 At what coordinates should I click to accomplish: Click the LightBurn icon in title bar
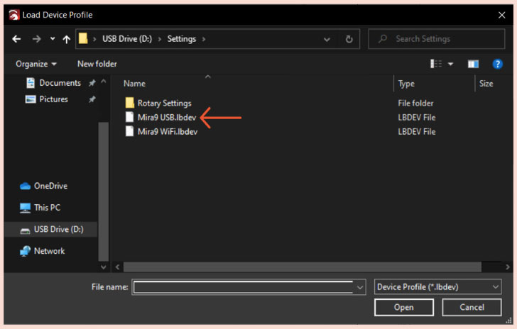(x=14, y=15)
